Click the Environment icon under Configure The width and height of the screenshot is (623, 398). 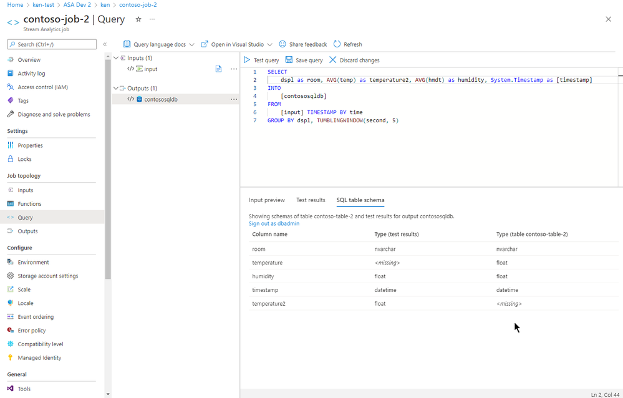pyautogui.click(x=11, y=262)
